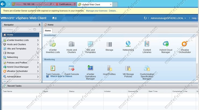Click the home menu icon in header

pyautogui.click(x=54, y=18)
